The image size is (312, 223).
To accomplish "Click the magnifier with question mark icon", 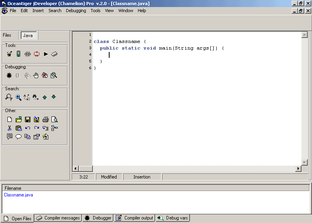I will point(9,97).
